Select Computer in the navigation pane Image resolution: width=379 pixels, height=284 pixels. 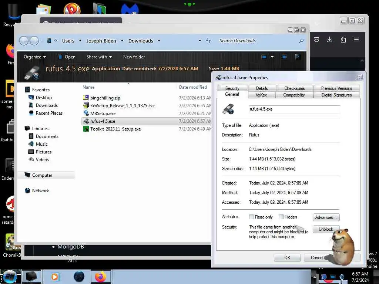(x=46, y=175)
